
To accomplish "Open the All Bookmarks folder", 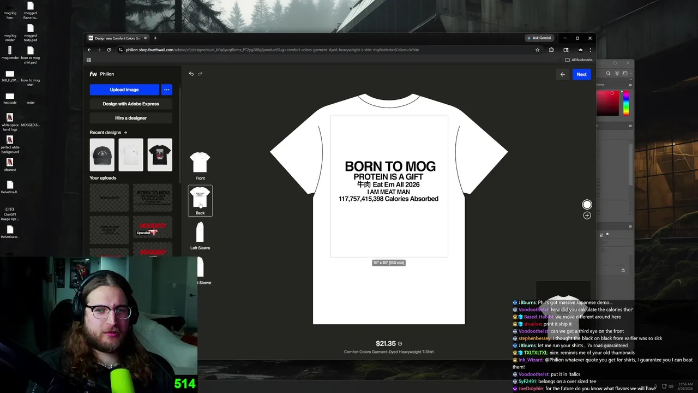I will pos(579,60).
